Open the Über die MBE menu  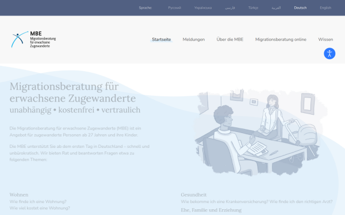[x=230, y=40]
